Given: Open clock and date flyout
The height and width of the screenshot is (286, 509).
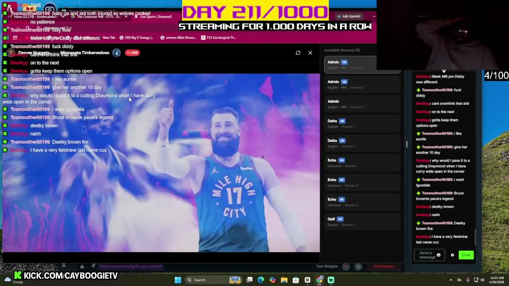Looking at the screenshot, I should point(497,280).
